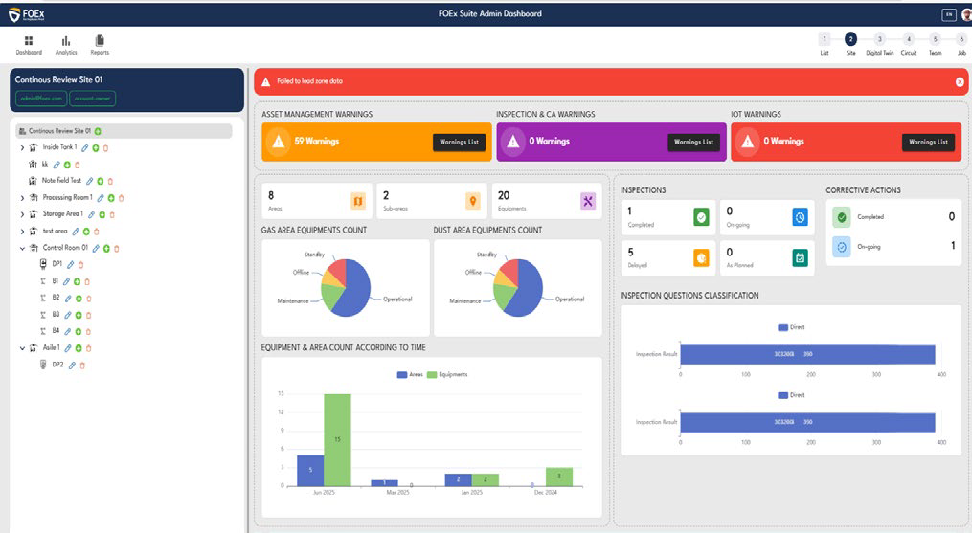This screenshot has width=972, height=533.
Task: Edit the DP2 equipment
Action: (x=72, y=366)
